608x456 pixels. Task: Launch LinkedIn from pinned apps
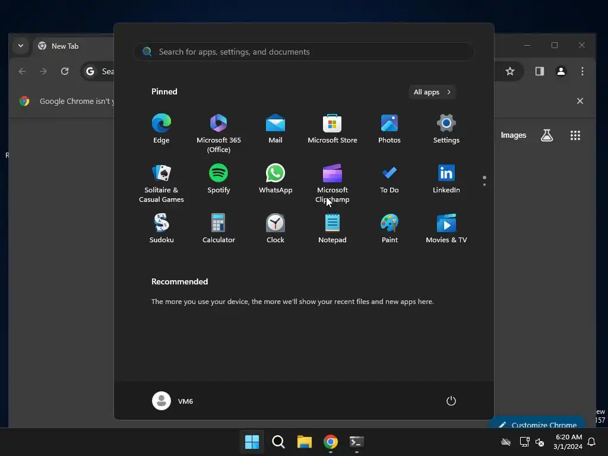(x=446, y=179)
